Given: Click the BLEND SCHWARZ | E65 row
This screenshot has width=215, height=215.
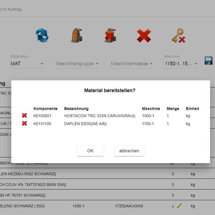Looking at the screenshot, I should [107, 206].
